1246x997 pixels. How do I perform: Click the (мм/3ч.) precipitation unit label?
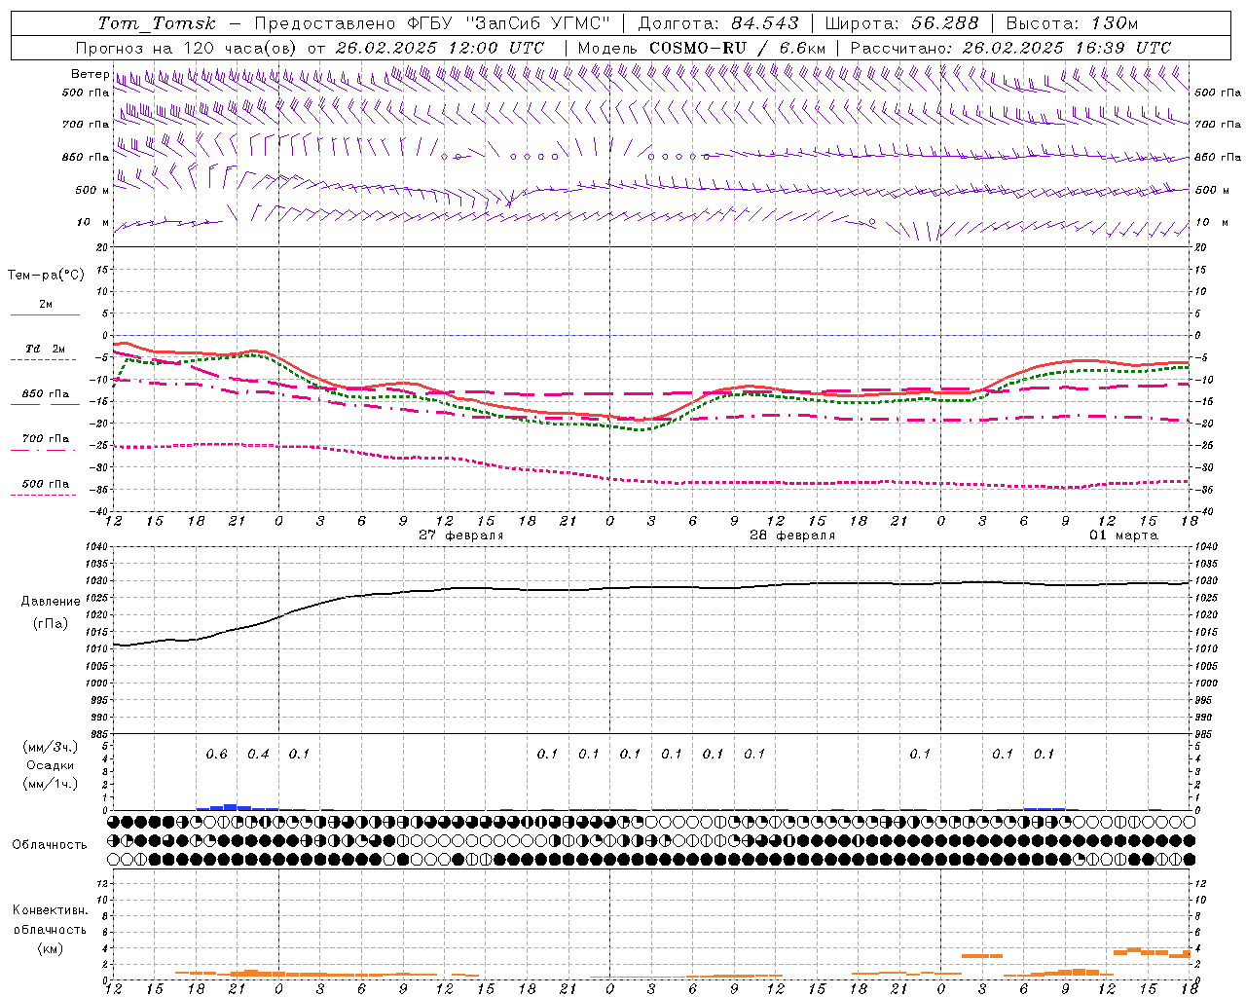pyautogui.click(x=51, y=747)
